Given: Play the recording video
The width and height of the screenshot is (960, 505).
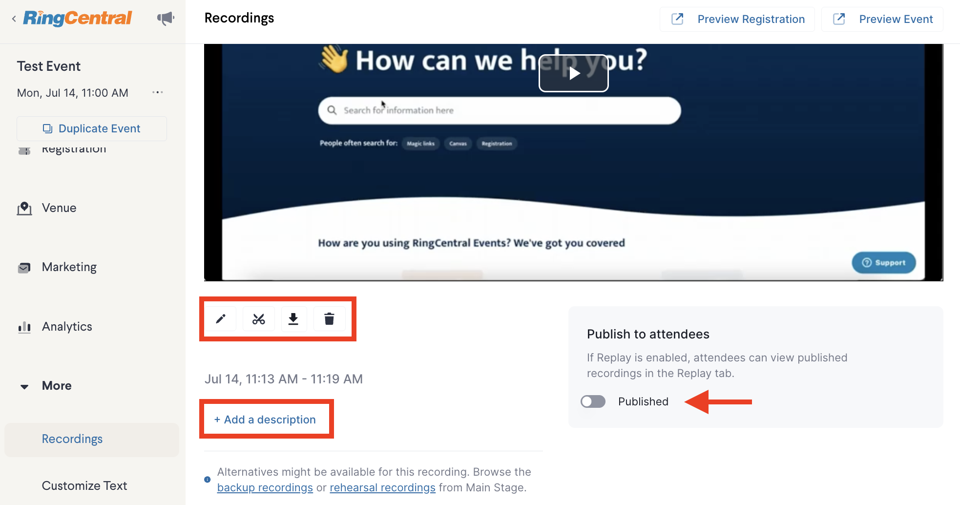Looking at the screenshot, I should click(x=574, y=73).
